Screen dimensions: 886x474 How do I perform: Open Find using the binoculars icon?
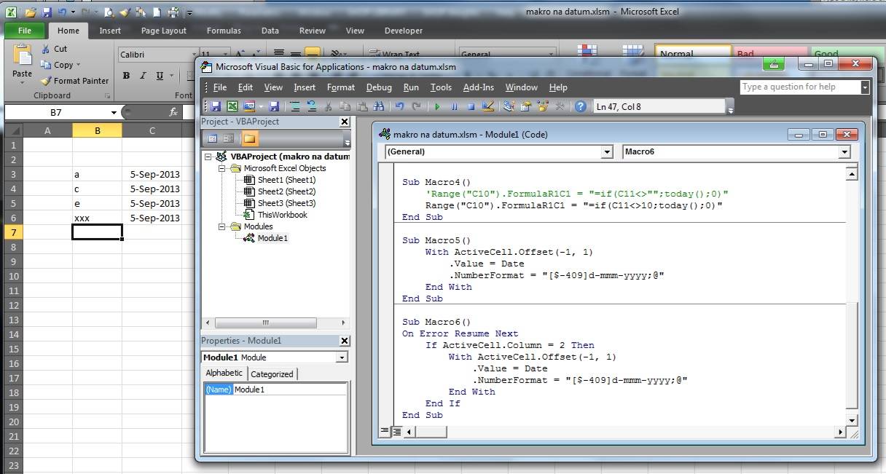point(378,106)
